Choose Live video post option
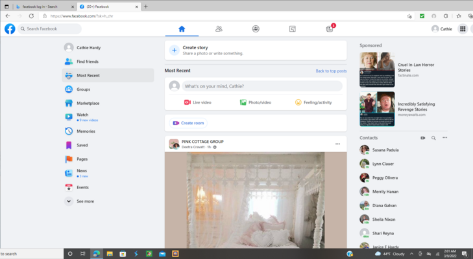This screenshot has height=259, width=473. coord(197,102)
